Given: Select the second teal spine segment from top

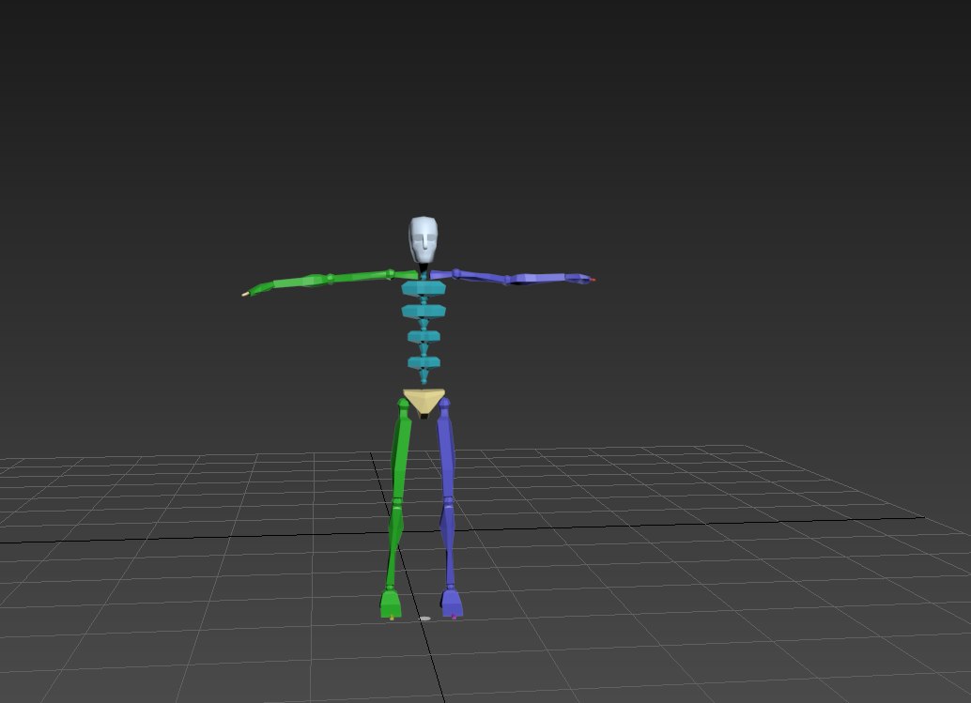Looking at the screenshot, I should click(424, 312).
